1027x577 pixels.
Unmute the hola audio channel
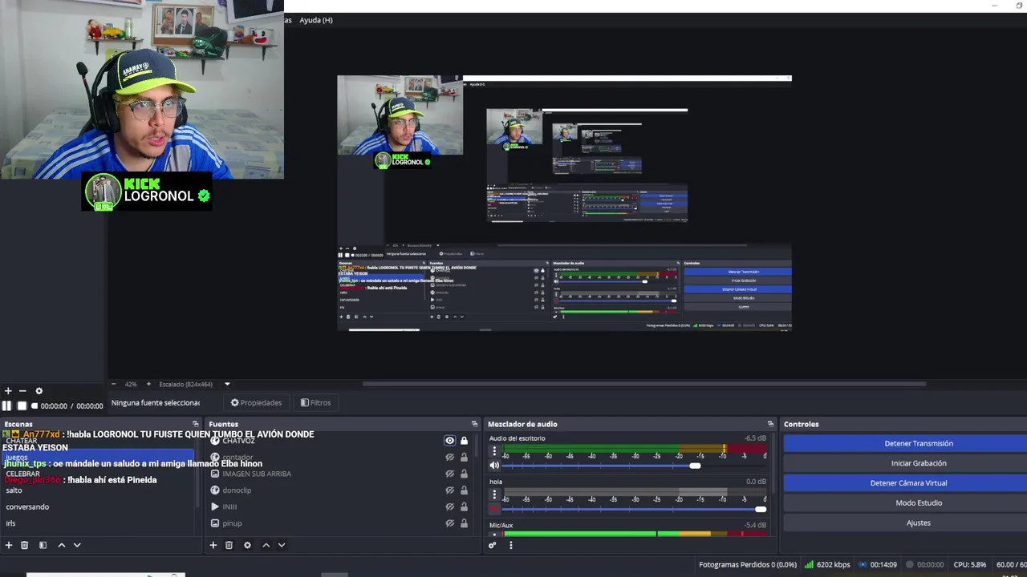click(494, 509)
